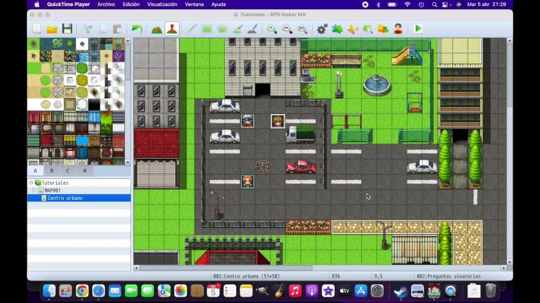Save project with floppy disk icon
The height and width of the screenshot is (303, 540).
pyautogui.click(x=67, y=29)
